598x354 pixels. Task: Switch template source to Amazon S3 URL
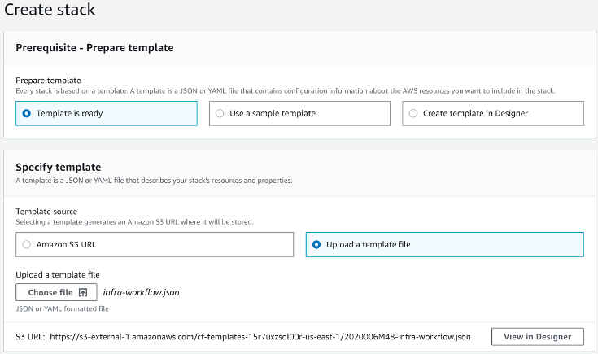click(x=155, y=244)
